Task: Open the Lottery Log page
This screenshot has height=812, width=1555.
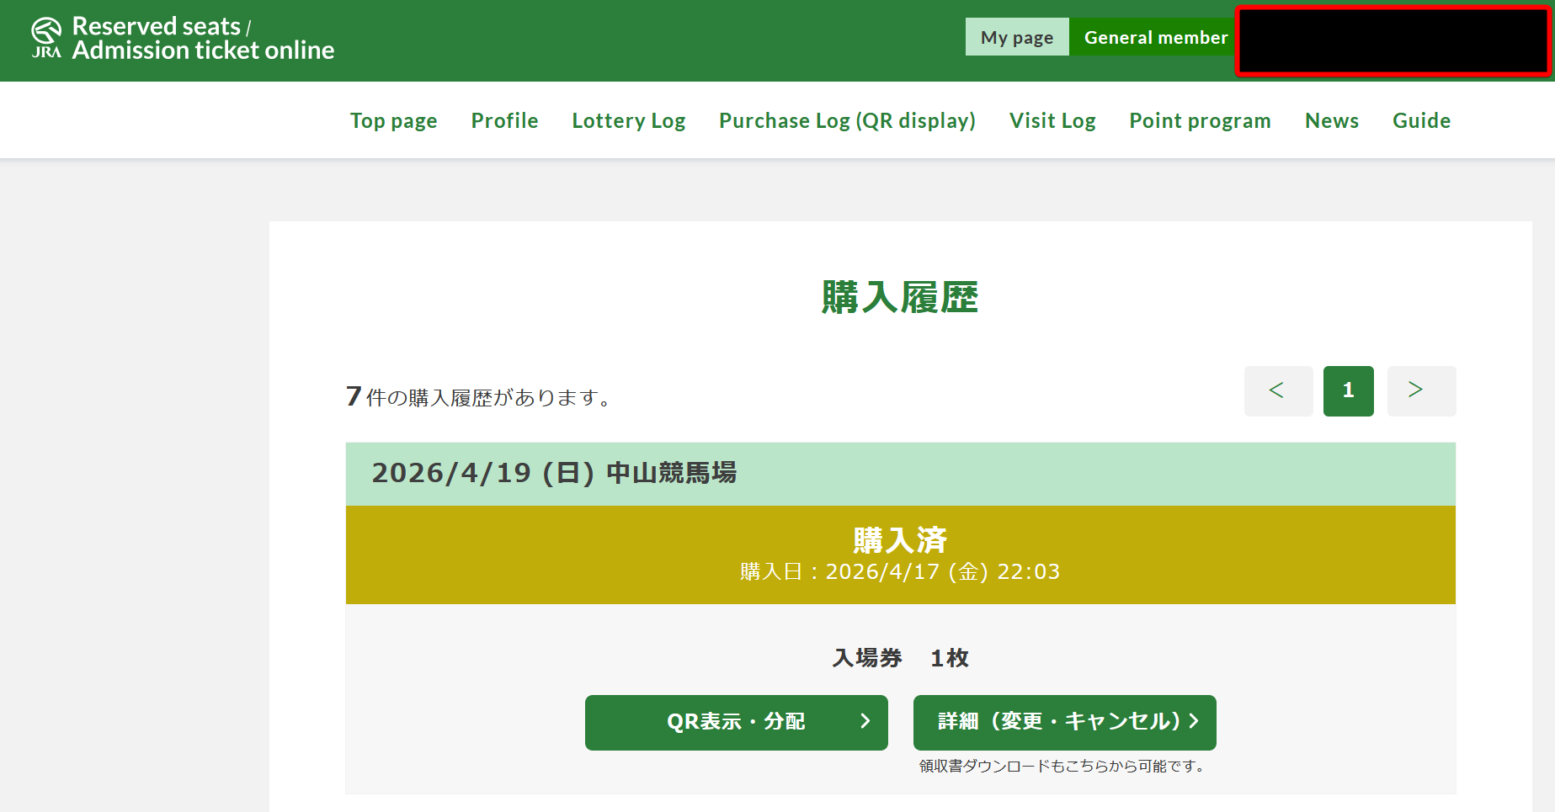Action: point(629,120)
